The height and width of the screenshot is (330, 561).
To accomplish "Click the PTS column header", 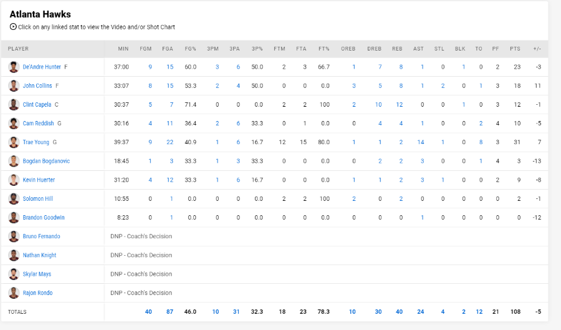I will tap(515, 49).
